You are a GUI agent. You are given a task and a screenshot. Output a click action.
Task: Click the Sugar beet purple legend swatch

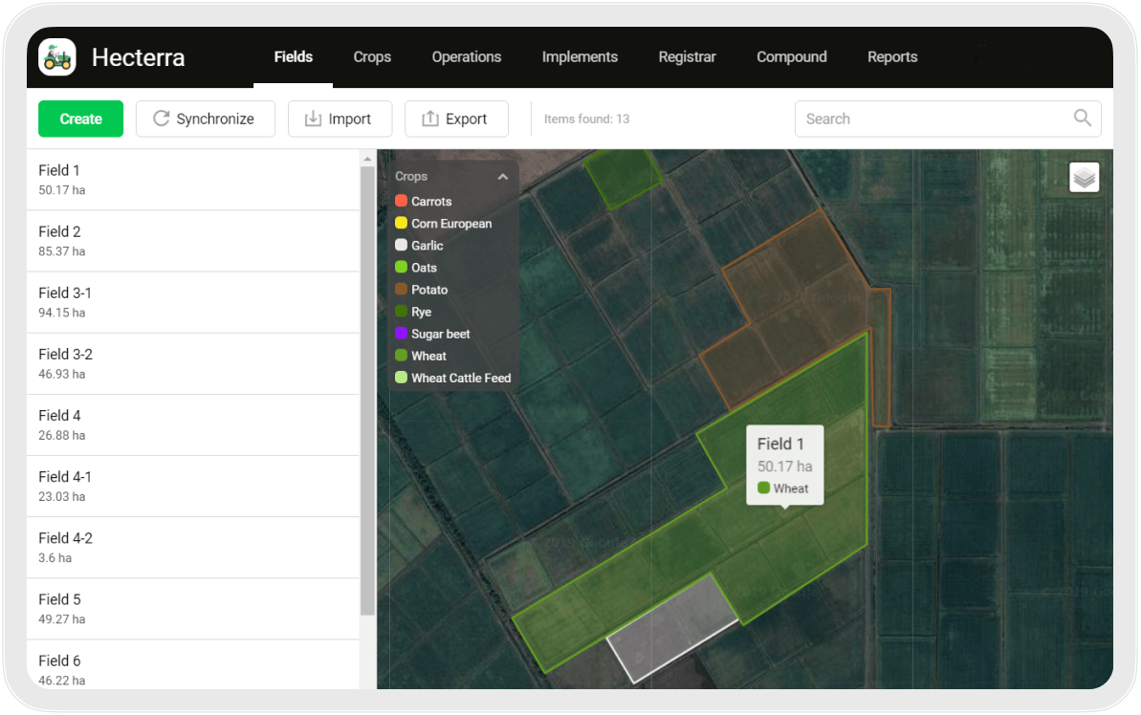(402, 334)
